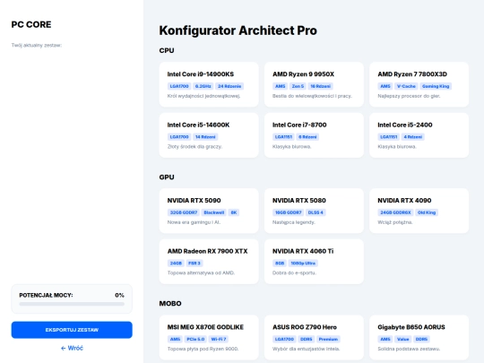Screen dimensions: 484x363
Task: Click the power potential progress bar
Action: [72, 304]
